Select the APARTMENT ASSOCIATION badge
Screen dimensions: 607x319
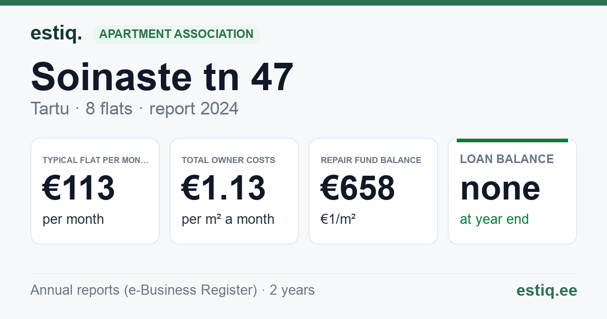(x=176, y=34)
